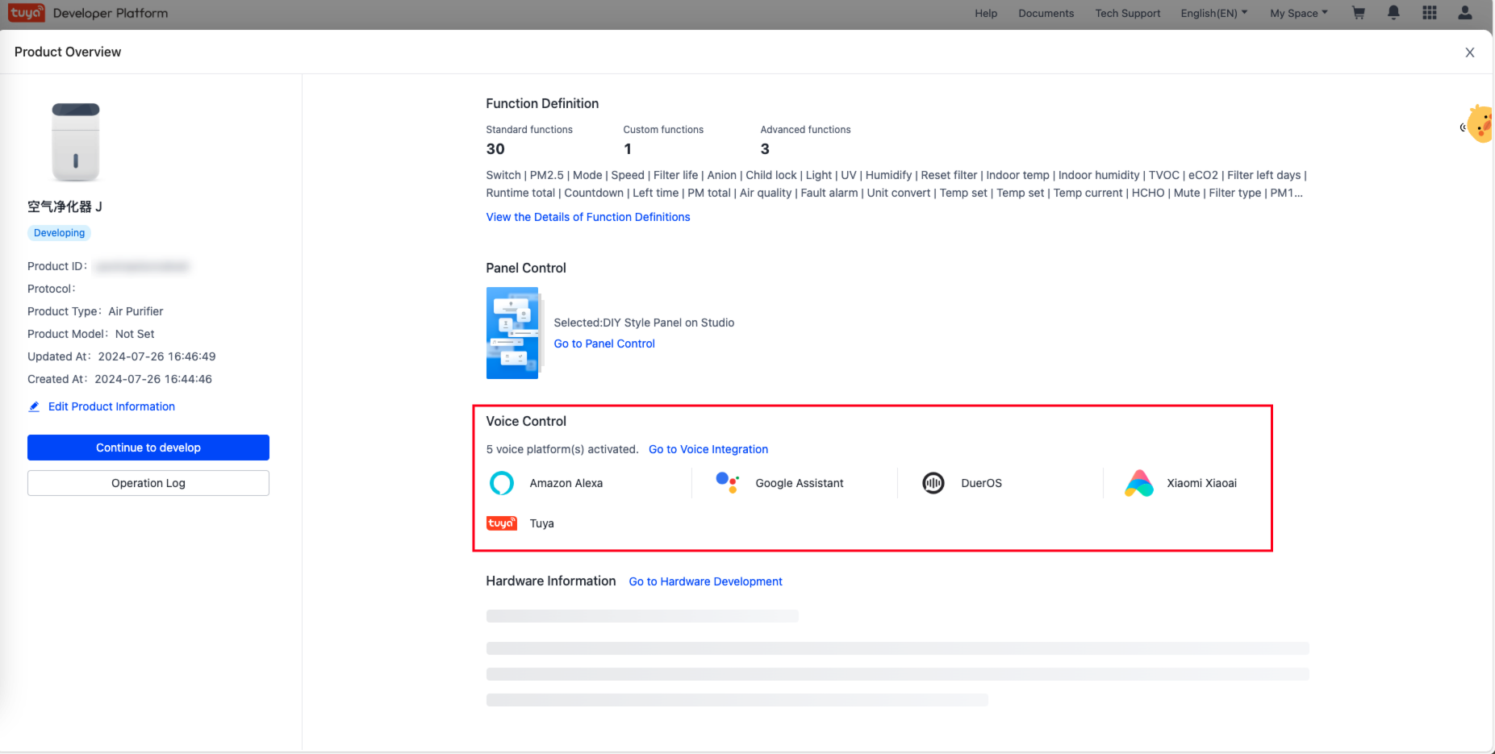
Task: Click Edit Product Information link
Action: [111, 406]
